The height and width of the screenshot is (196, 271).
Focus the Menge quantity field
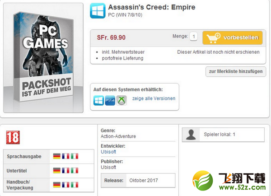click(194, 37)
